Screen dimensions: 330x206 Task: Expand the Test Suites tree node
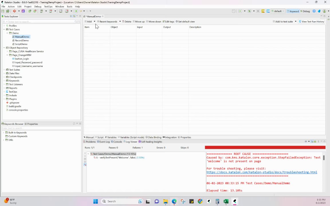[4, 70]
